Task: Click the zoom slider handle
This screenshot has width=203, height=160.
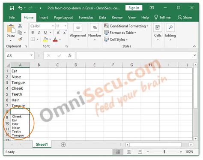Action: 164,152
